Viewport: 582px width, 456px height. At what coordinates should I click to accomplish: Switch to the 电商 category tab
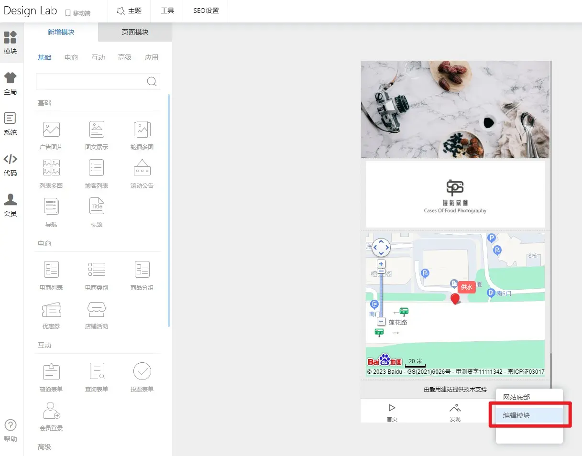tap(71, 57)
